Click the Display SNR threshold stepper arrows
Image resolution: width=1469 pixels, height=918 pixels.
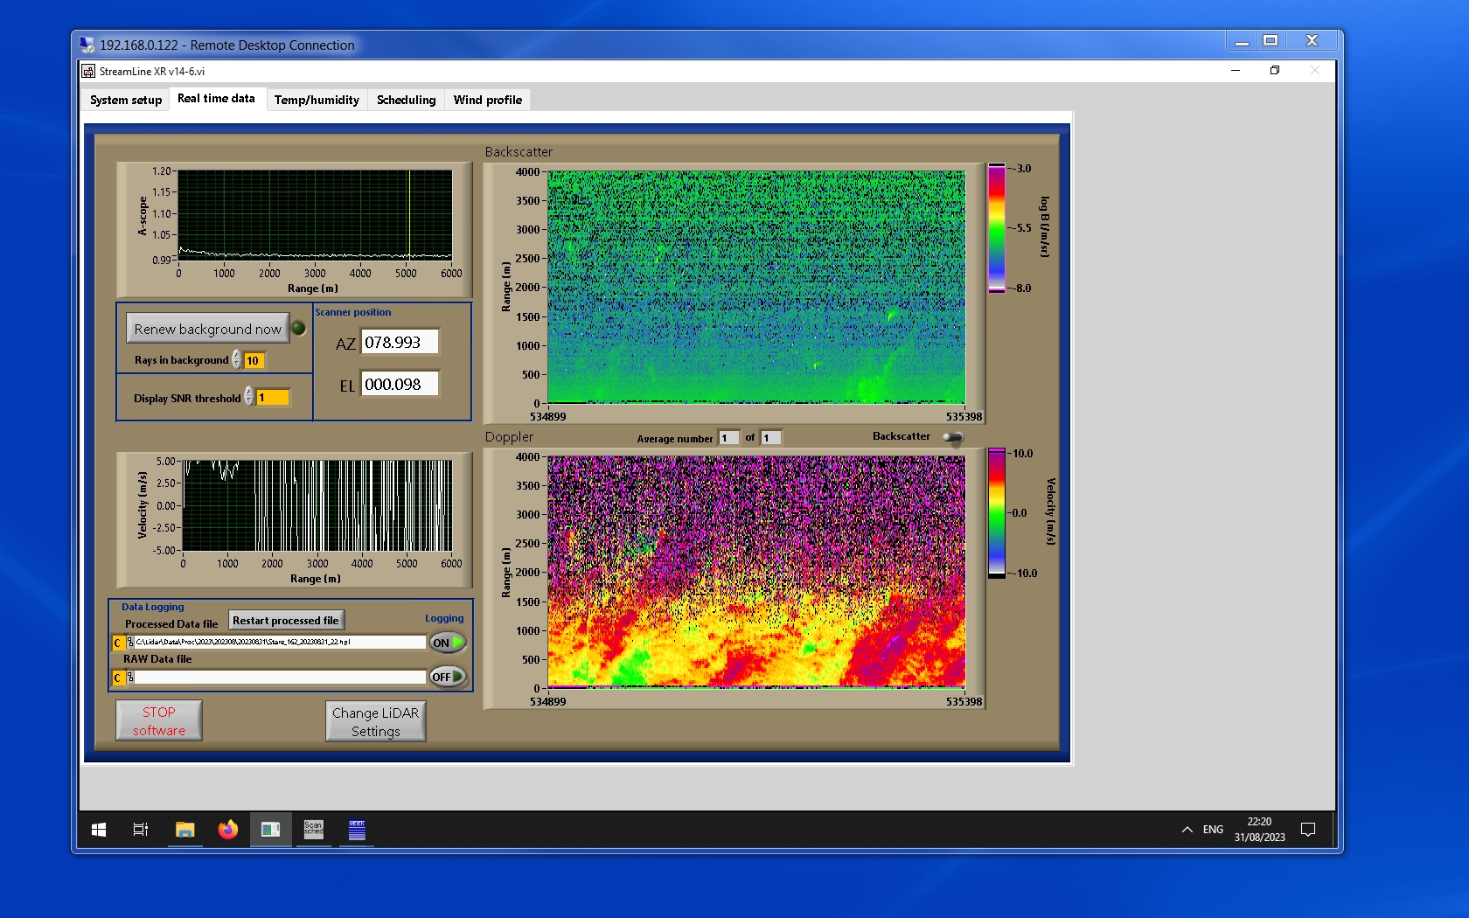click(x=249, y=397)
